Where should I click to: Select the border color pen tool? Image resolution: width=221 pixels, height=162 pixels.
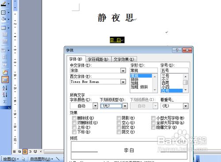[x=4, y=4]
